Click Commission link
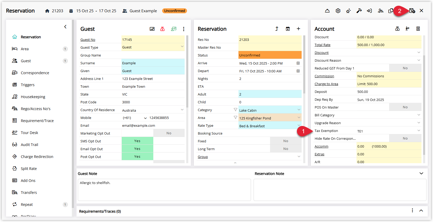The width and height of the screenshot is (433, 222). tap(324, 76)
